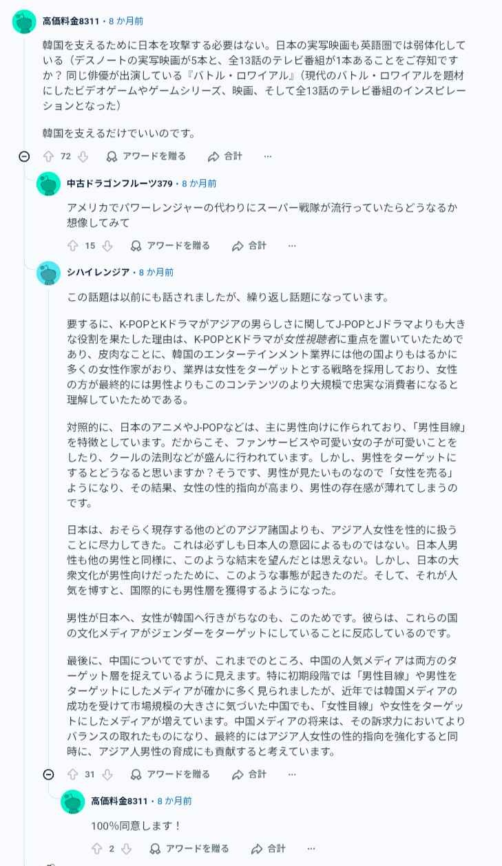This screenshot has width=502, height=866.
Task: Share the シハイレンジア comment with 31 points
Action: [x=249, y=774]
